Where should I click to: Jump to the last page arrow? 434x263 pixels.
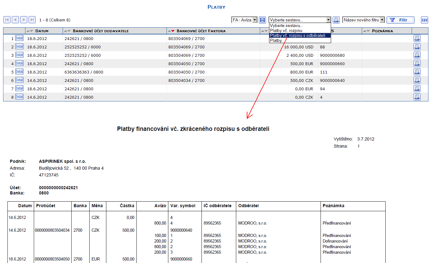pos(32,20)
